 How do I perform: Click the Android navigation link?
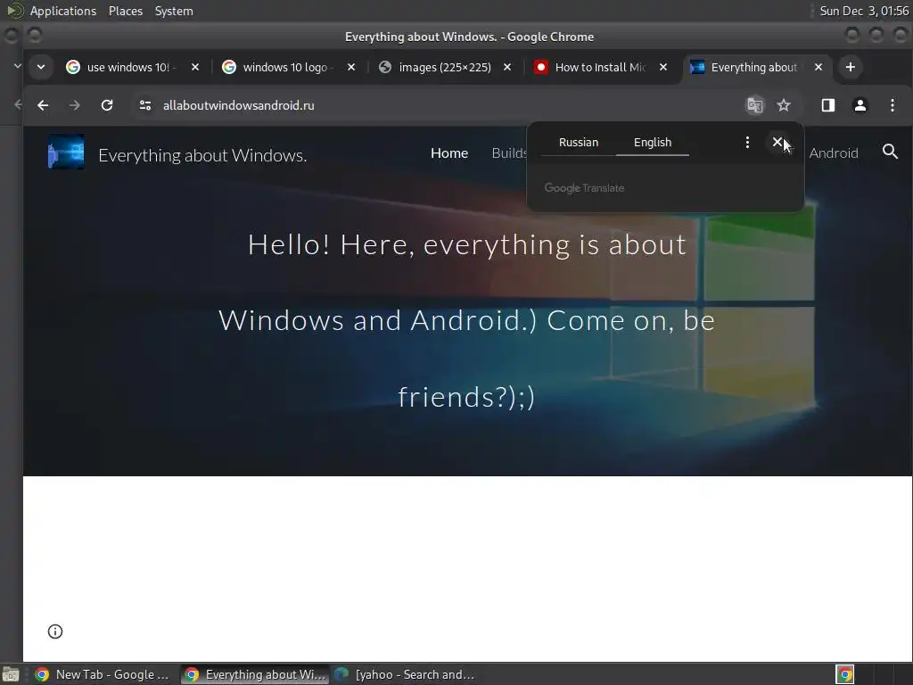pyautogui.click(x=834, y=153)
